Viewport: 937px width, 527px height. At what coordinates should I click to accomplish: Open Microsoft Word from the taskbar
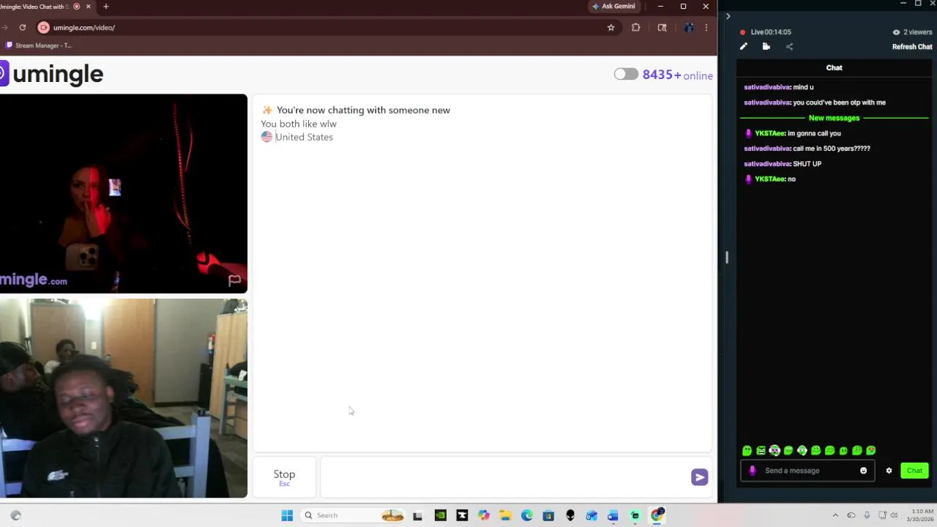coord(613,515)
